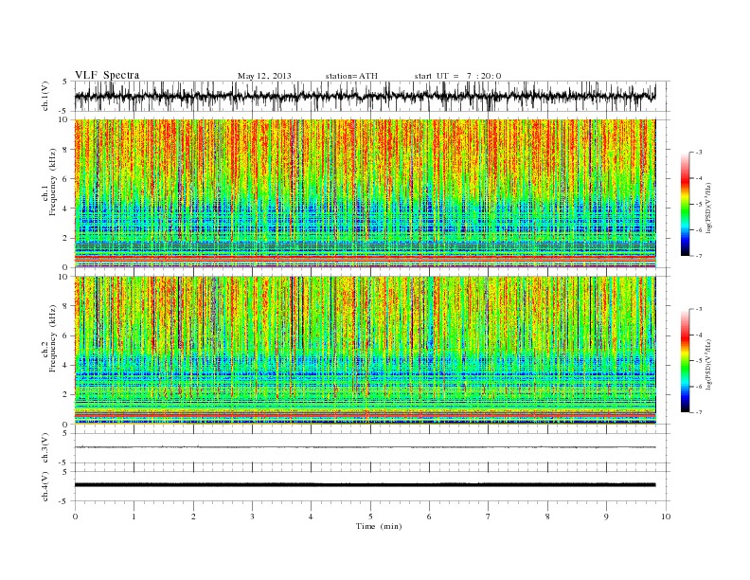Click time axis label '9'

coord(606,517)
